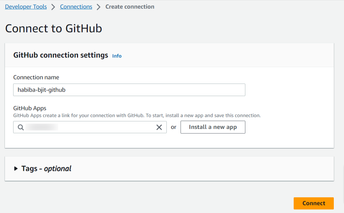Clear the GitHub Apps search field
Image resolution: width=344 pixels, height=213 pixels.
[159, 127]
